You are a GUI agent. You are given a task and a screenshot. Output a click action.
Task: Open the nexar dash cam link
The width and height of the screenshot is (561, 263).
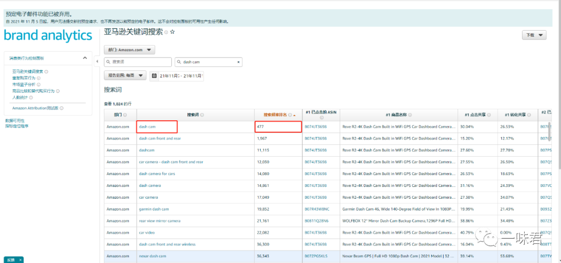[x=152, y=256]
